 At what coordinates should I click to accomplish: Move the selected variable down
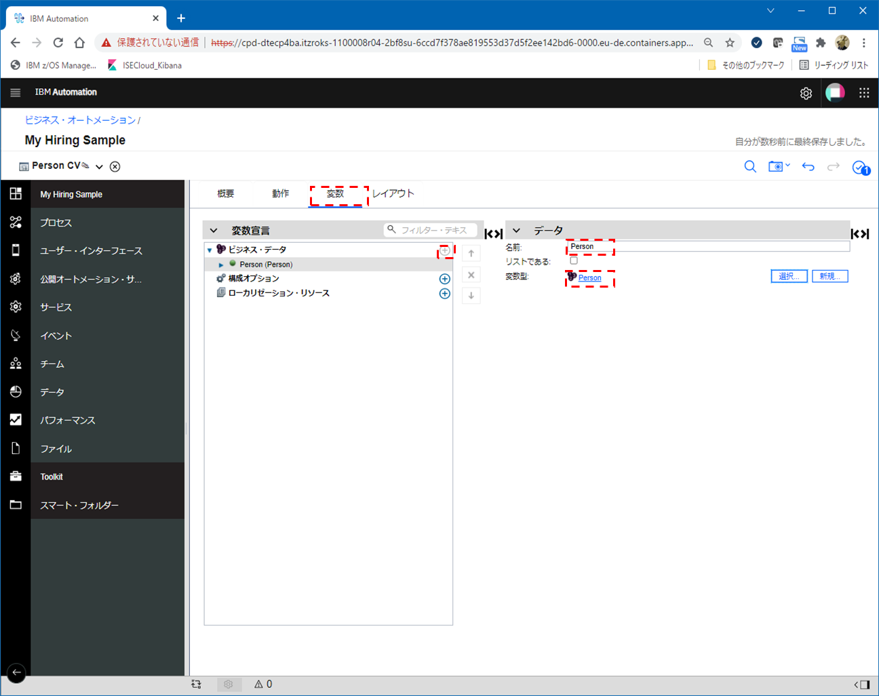tap(471, 296)
